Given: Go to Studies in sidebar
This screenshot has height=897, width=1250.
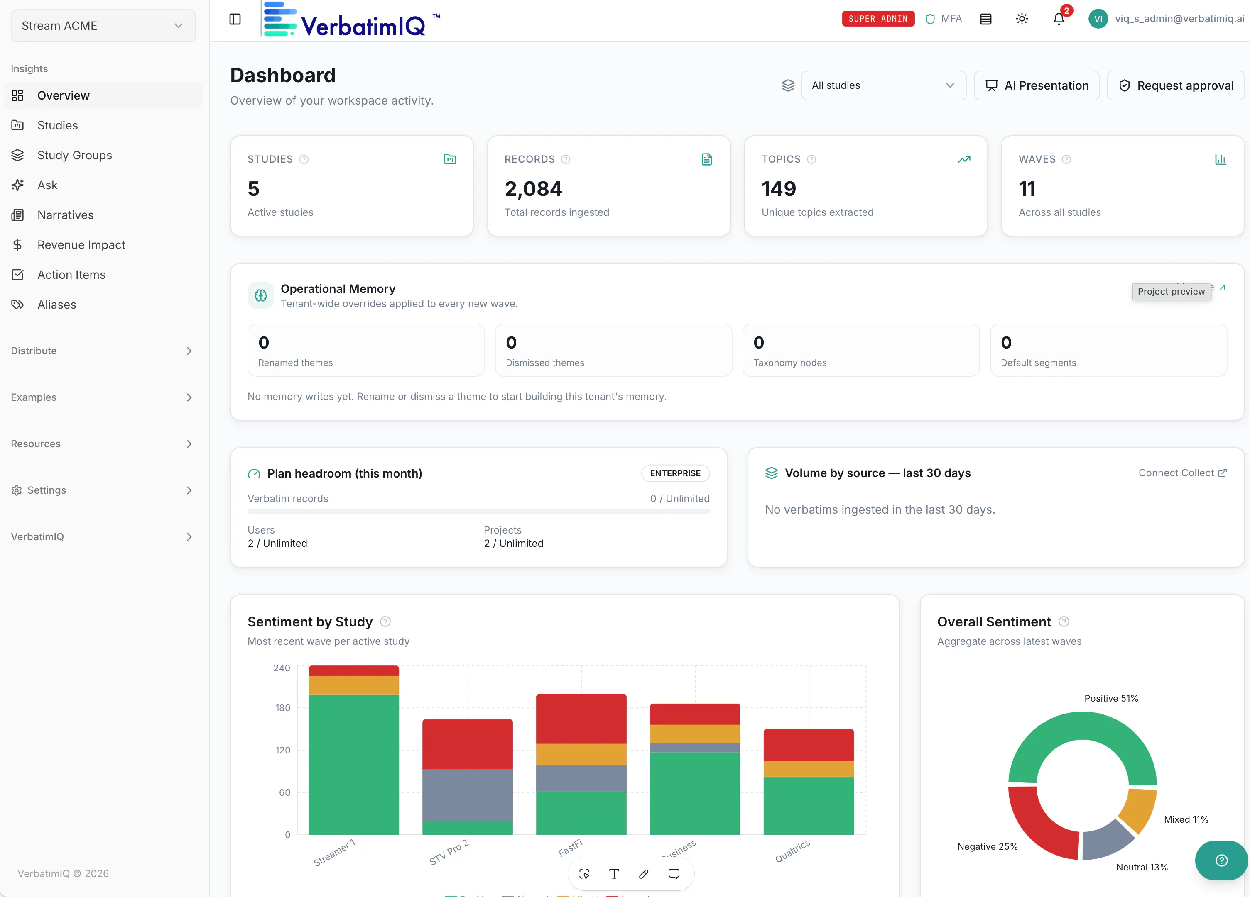Looking at the screenshot, I should pos(103,126).
